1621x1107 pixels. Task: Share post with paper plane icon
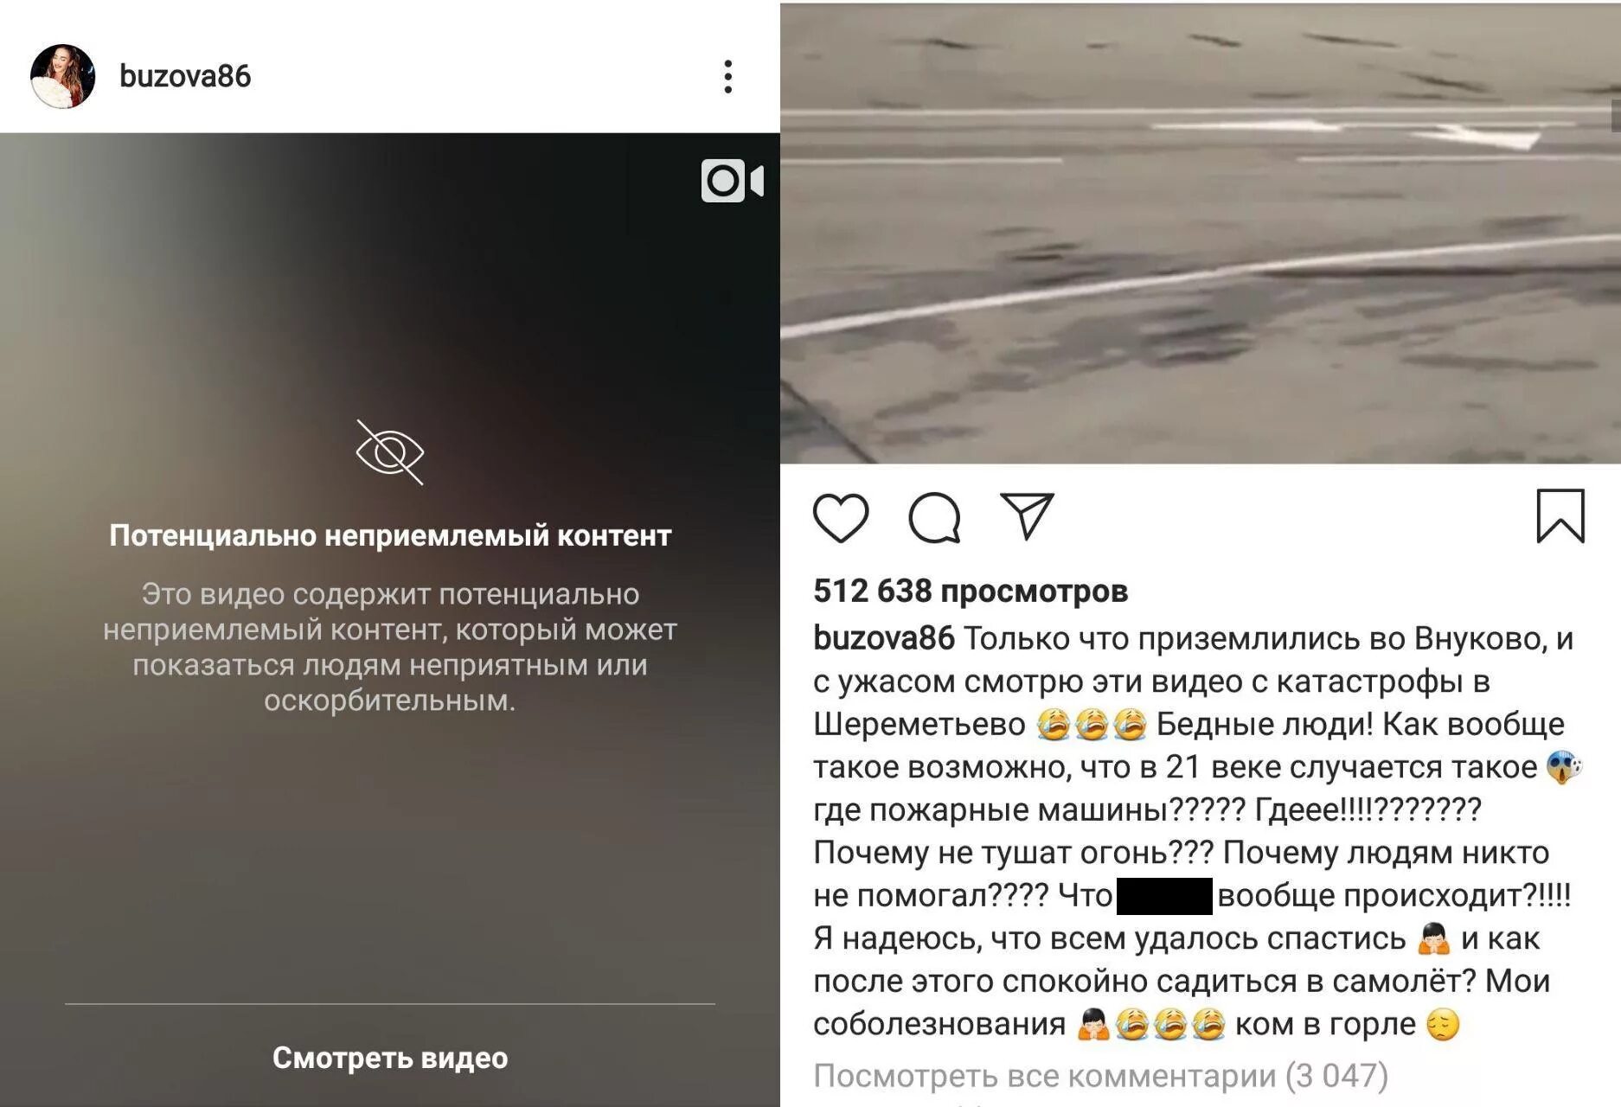(1027, 516)
